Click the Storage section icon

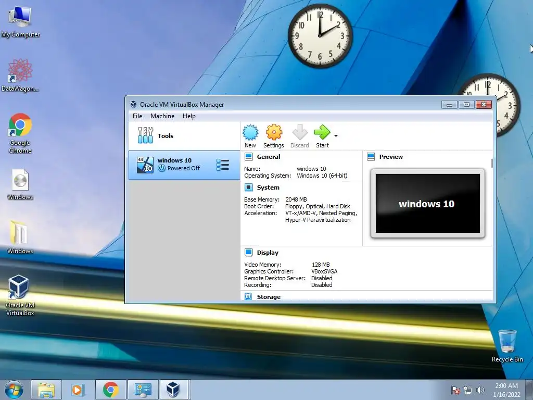pyautogui.click(x=248, y=296)
